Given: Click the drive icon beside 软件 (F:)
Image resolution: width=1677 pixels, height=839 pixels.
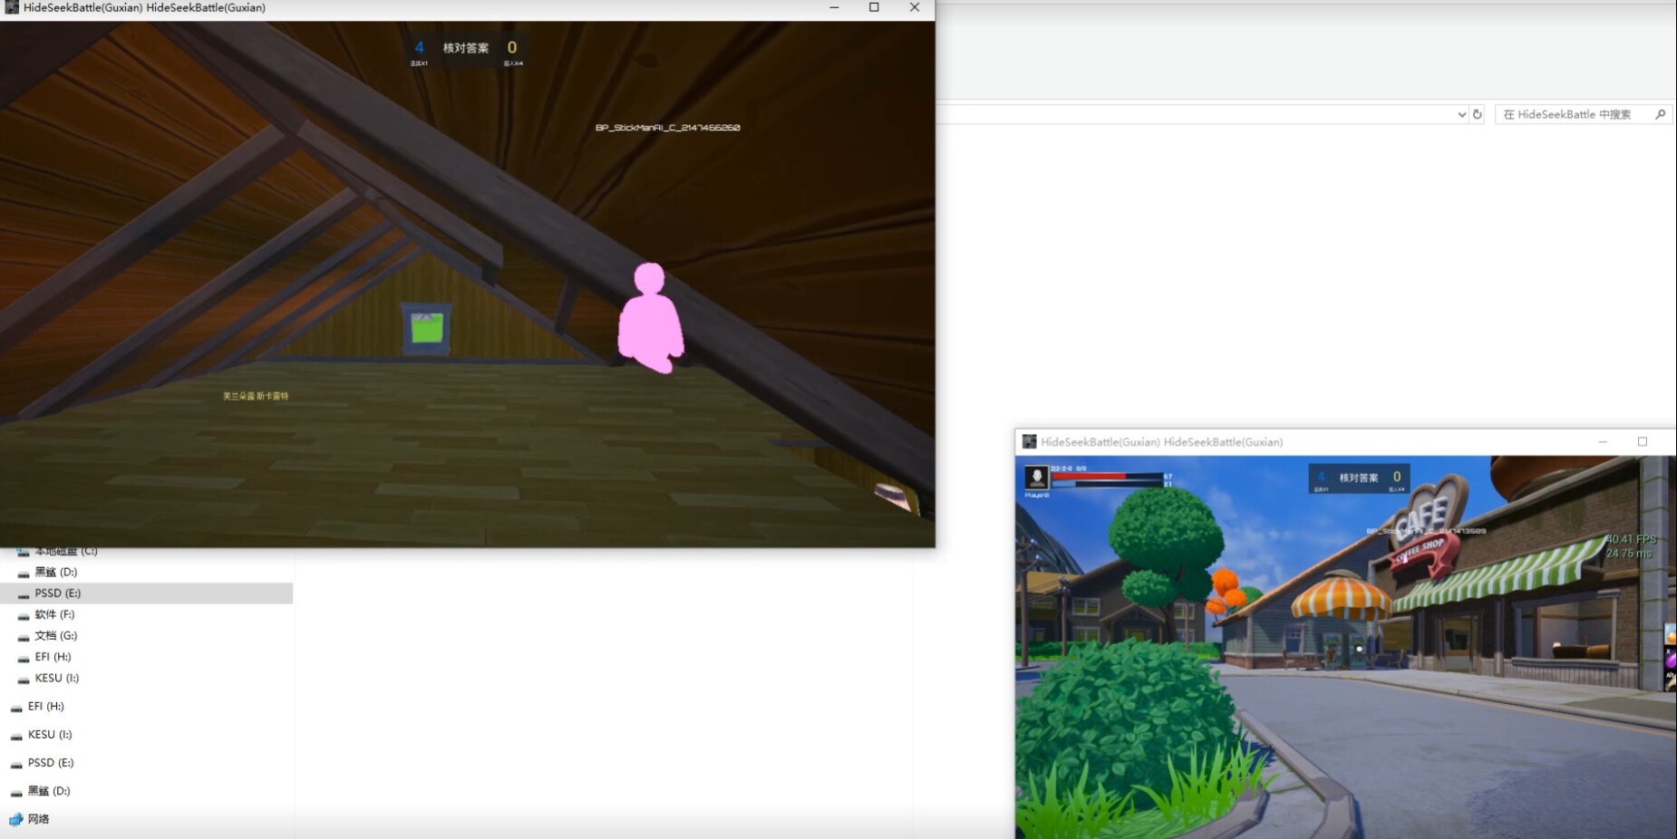Looking at the screenshot, I should pos(24,615).
